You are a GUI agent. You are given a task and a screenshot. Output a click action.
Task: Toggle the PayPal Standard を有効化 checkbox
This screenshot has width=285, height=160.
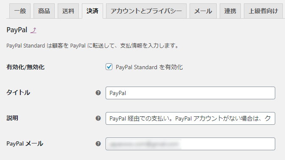point(109,67)
